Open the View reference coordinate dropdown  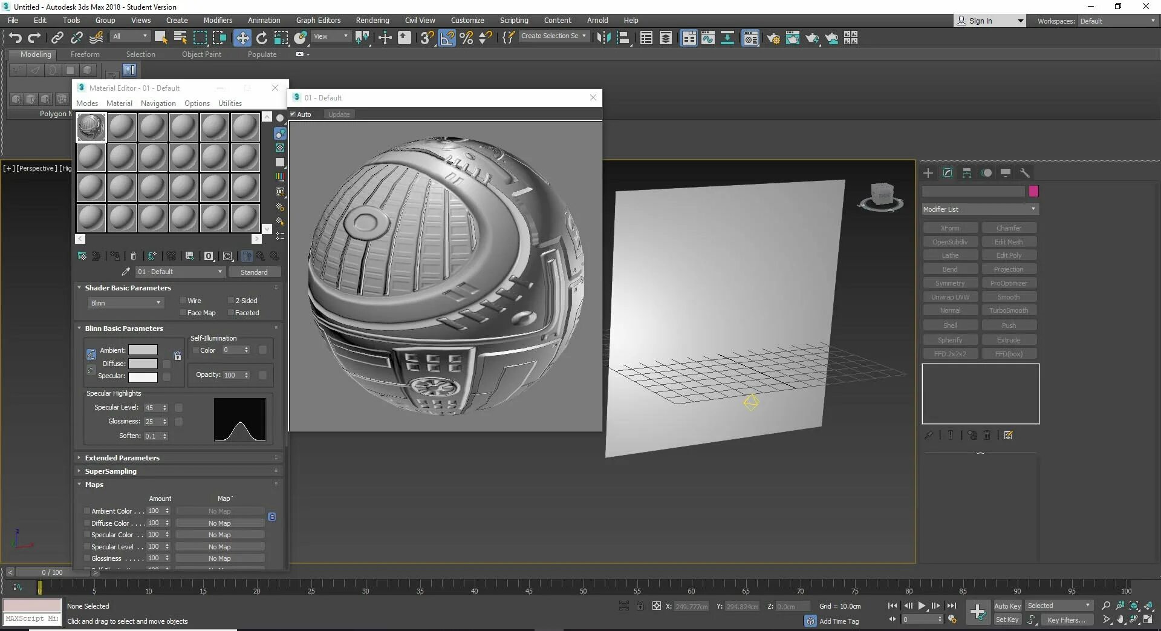(330, 36)
